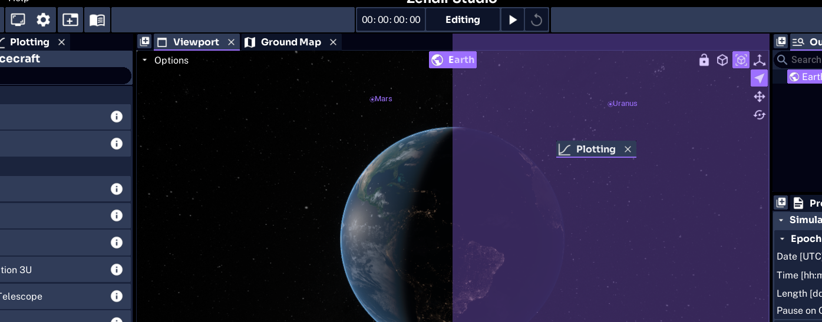Image resolution: width=822 pixels, height=322 pixels.
Task: Click the Time [hh:m property label
Action: point(799,275)
